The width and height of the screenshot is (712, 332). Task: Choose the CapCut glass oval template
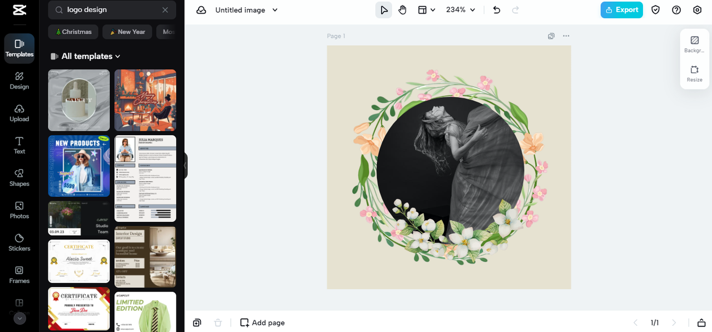79,100
